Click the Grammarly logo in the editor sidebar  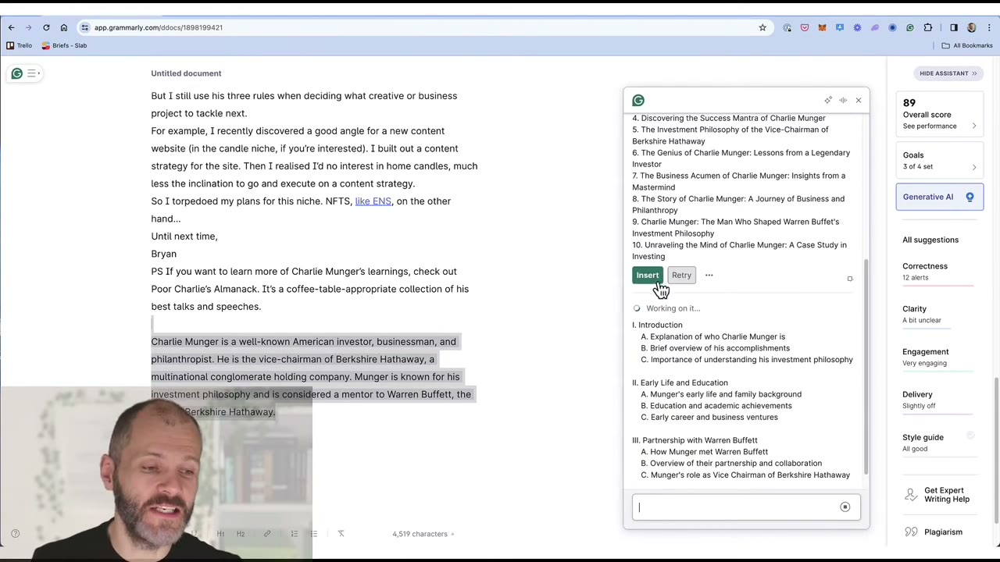(x=16, y=73)
